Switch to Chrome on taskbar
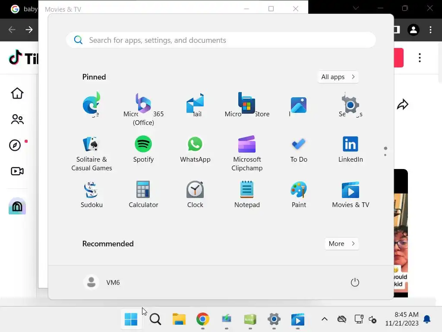The height and width of the screenshot is (332, 442). point(203,319)
